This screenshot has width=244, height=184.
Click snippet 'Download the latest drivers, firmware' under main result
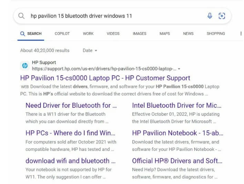tap(120, 90)
